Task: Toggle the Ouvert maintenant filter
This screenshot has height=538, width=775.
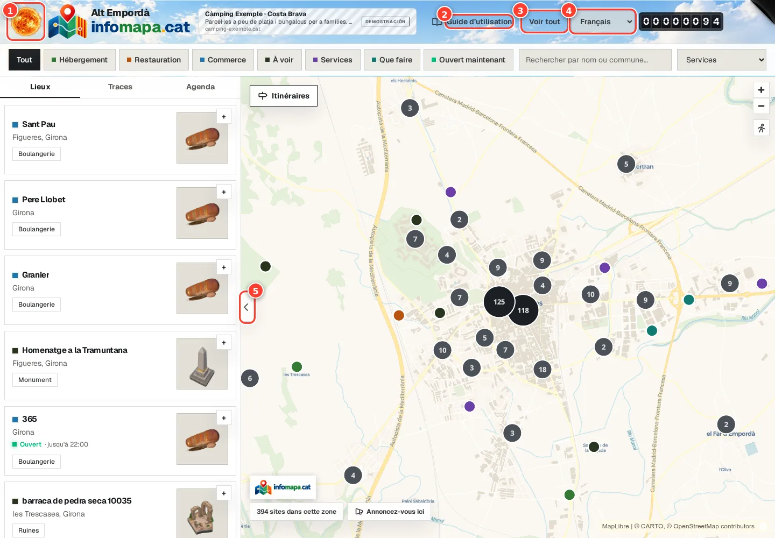Action: pyautogui.click(x=468, y=60)
